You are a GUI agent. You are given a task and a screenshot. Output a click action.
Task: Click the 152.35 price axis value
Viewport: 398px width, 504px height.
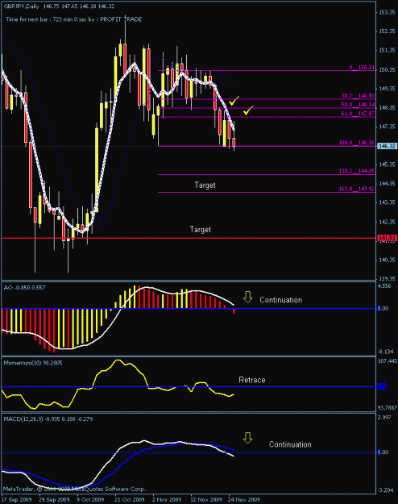click(x=387, y=31)
